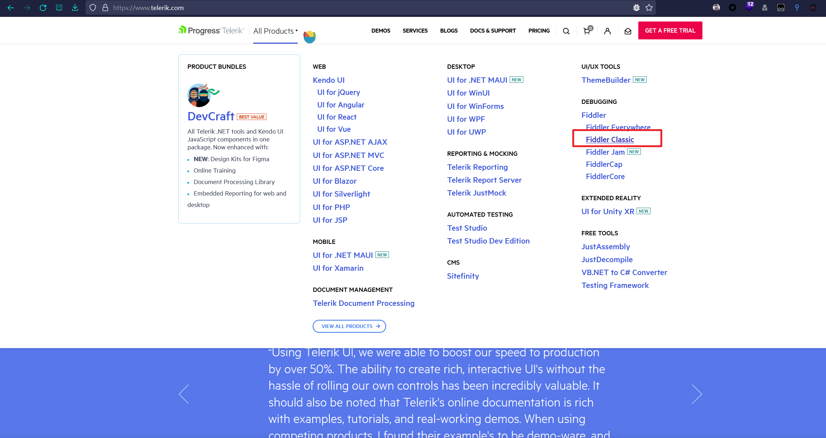The height and width of the screenshot is (438, 826).
Task: Open the BLOGS menu item
Action: click(449, 31)
